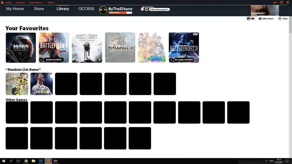Go to the My Home tab
Screen dimensions: 292x164
(15, 9)
